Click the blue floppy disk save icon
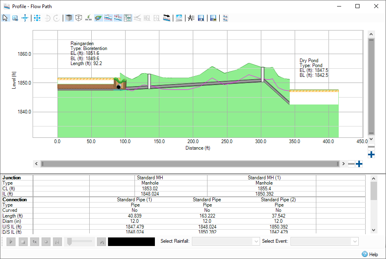Screen dimensions: 386x259 (201, 18)
